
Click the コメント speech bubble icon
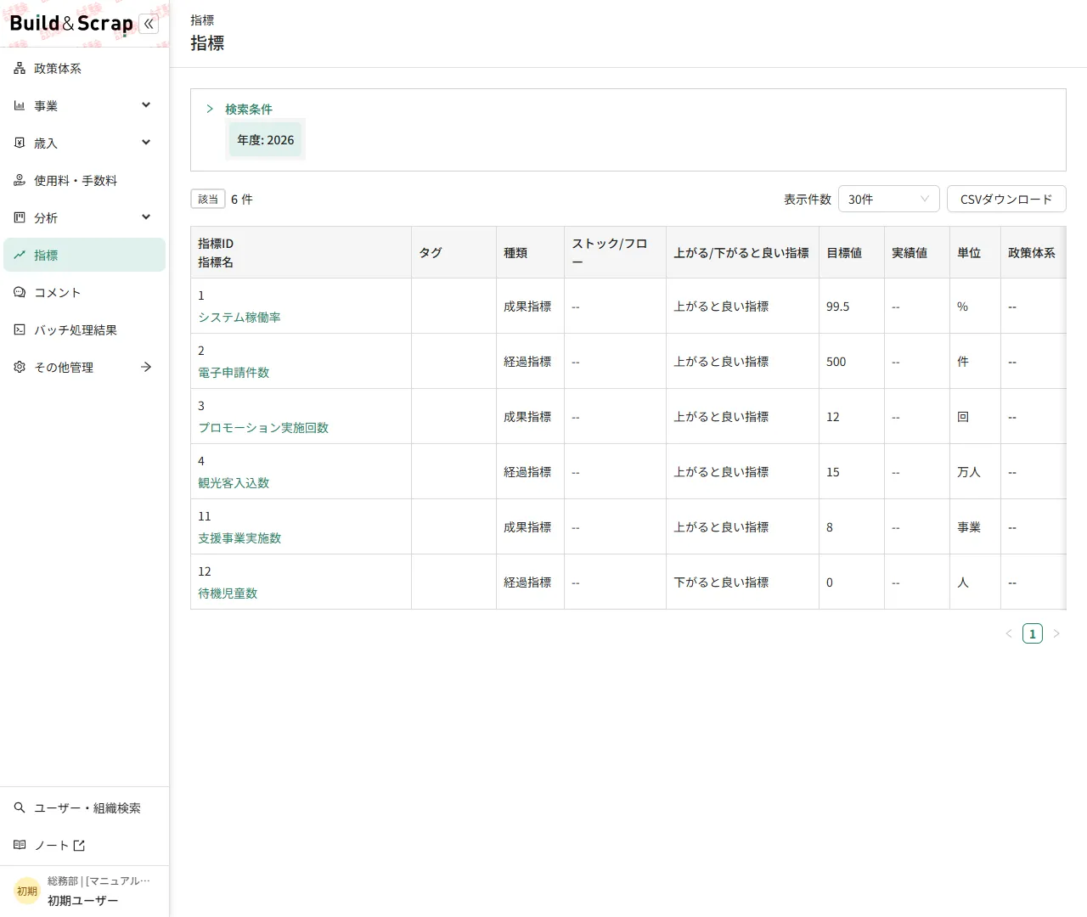coord(20,292)
